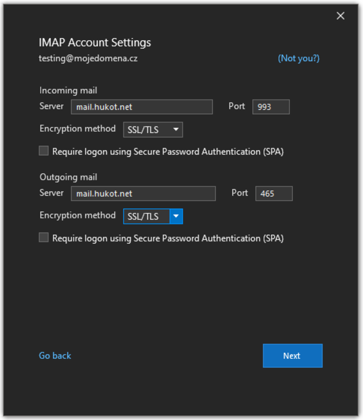The width and height of the screenshot is (363, 420).
Task: Click the incoming Port field showing 993
Action: (x=270, y=107)
